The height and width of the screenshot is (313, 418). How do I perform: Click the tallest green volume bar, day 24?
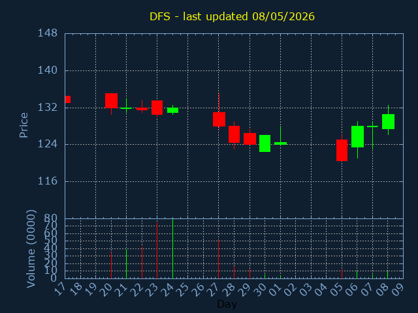pyautogui.click(x=172, y=248)
